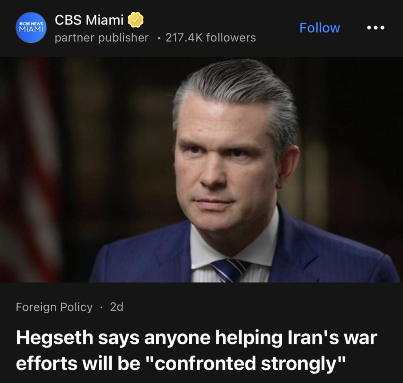
Task: Open the CBS Miami publisher name
Action: click(89, 20)
